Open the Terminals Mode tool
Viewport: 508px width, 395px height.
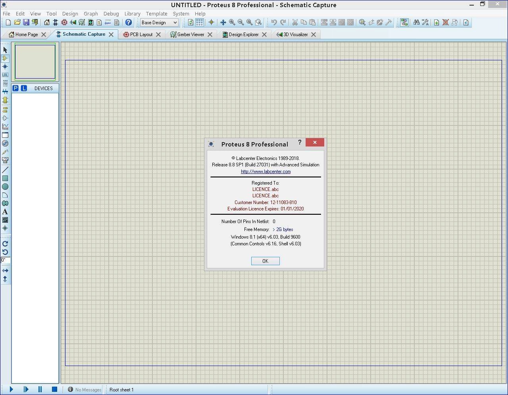tap(5, 110)
